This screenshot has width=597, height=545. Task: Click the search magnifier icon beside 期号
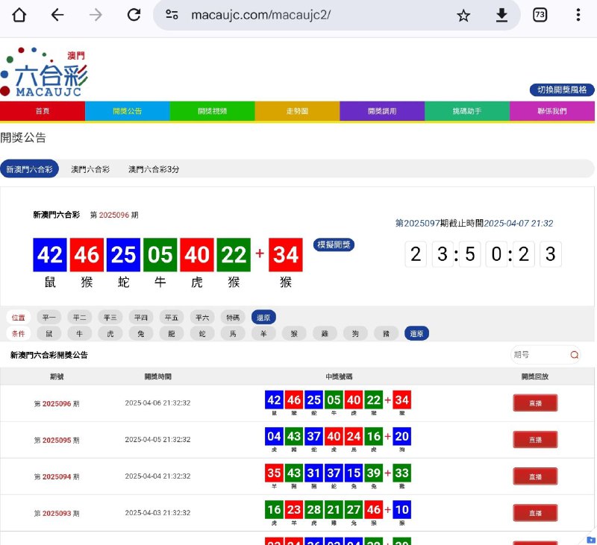click(x=574, y=355)
